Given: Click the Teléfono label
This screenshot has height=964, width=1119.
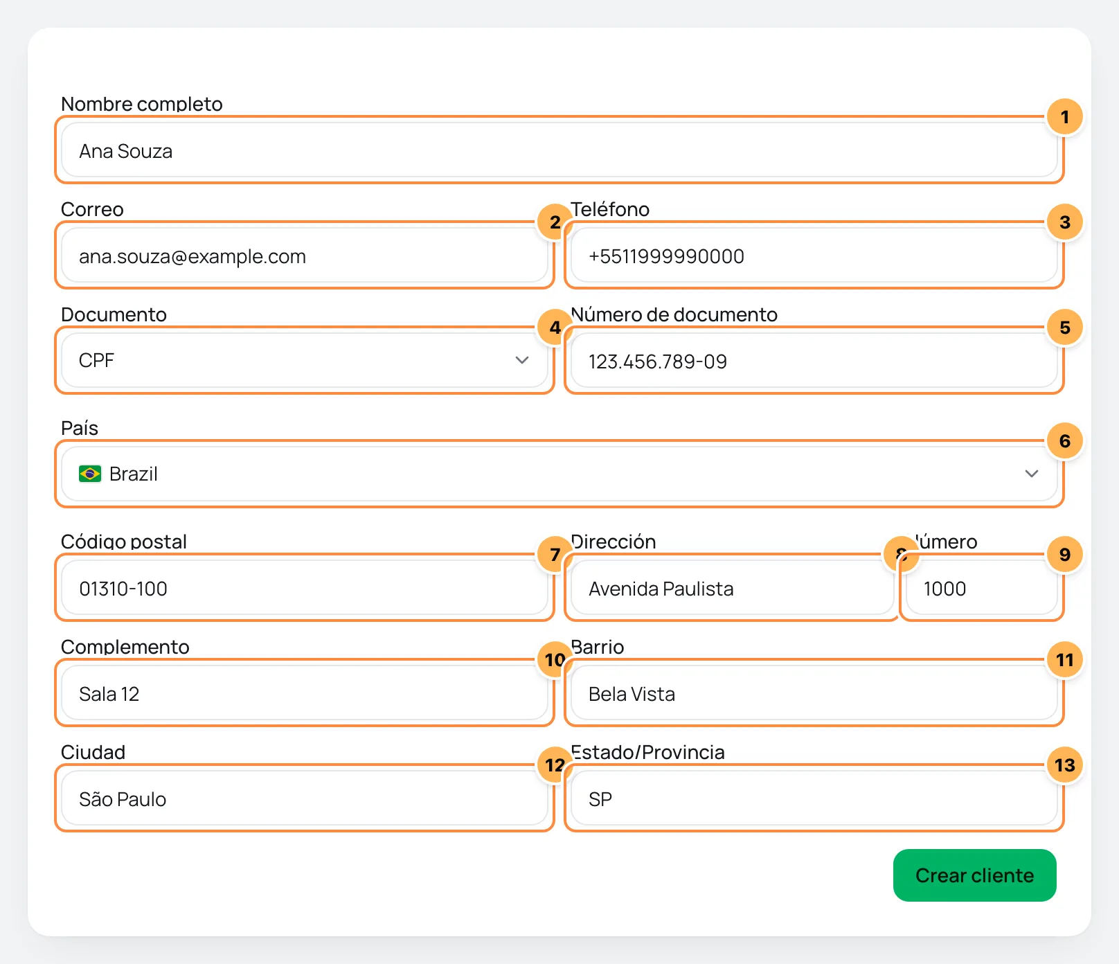Looking at the screenshot, I should pos(610,209).
